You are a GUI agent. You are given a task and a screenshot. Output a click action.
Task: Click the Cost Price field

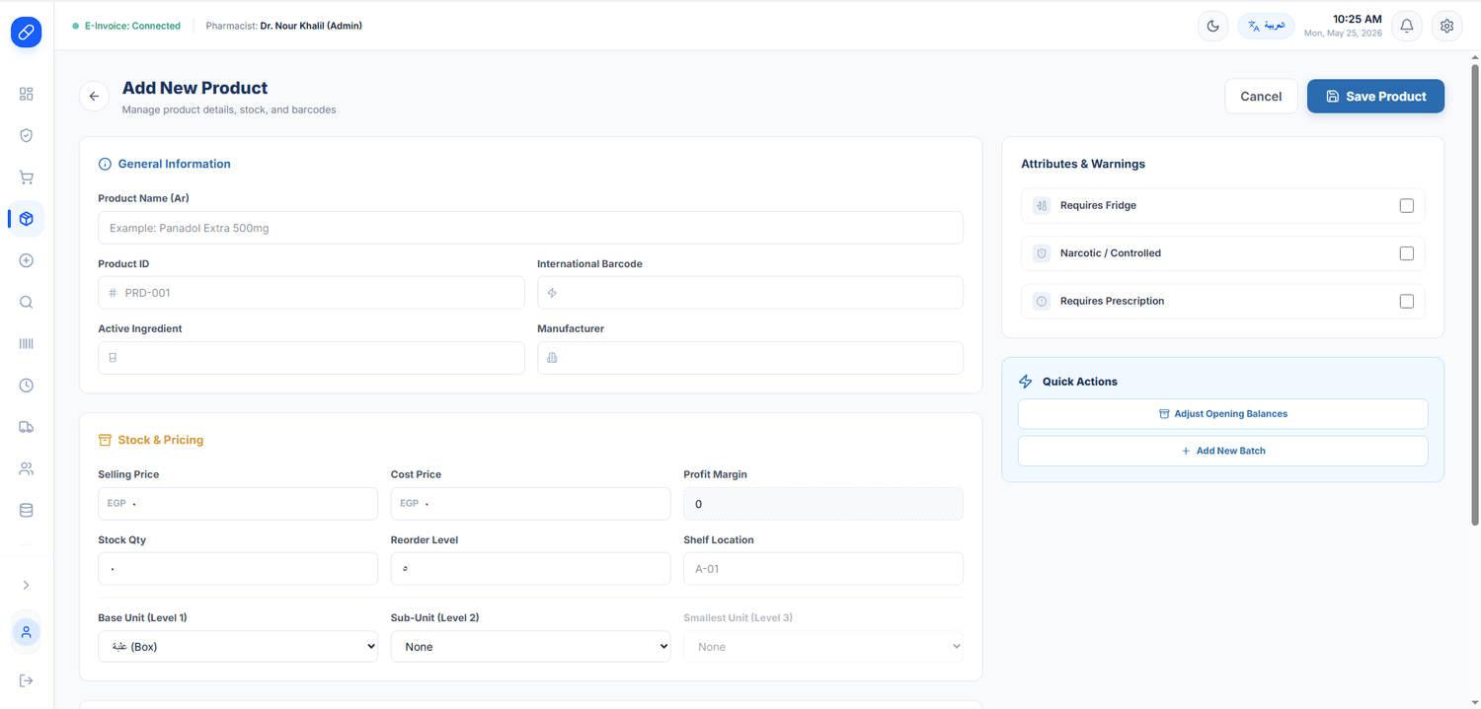point(530,504)
